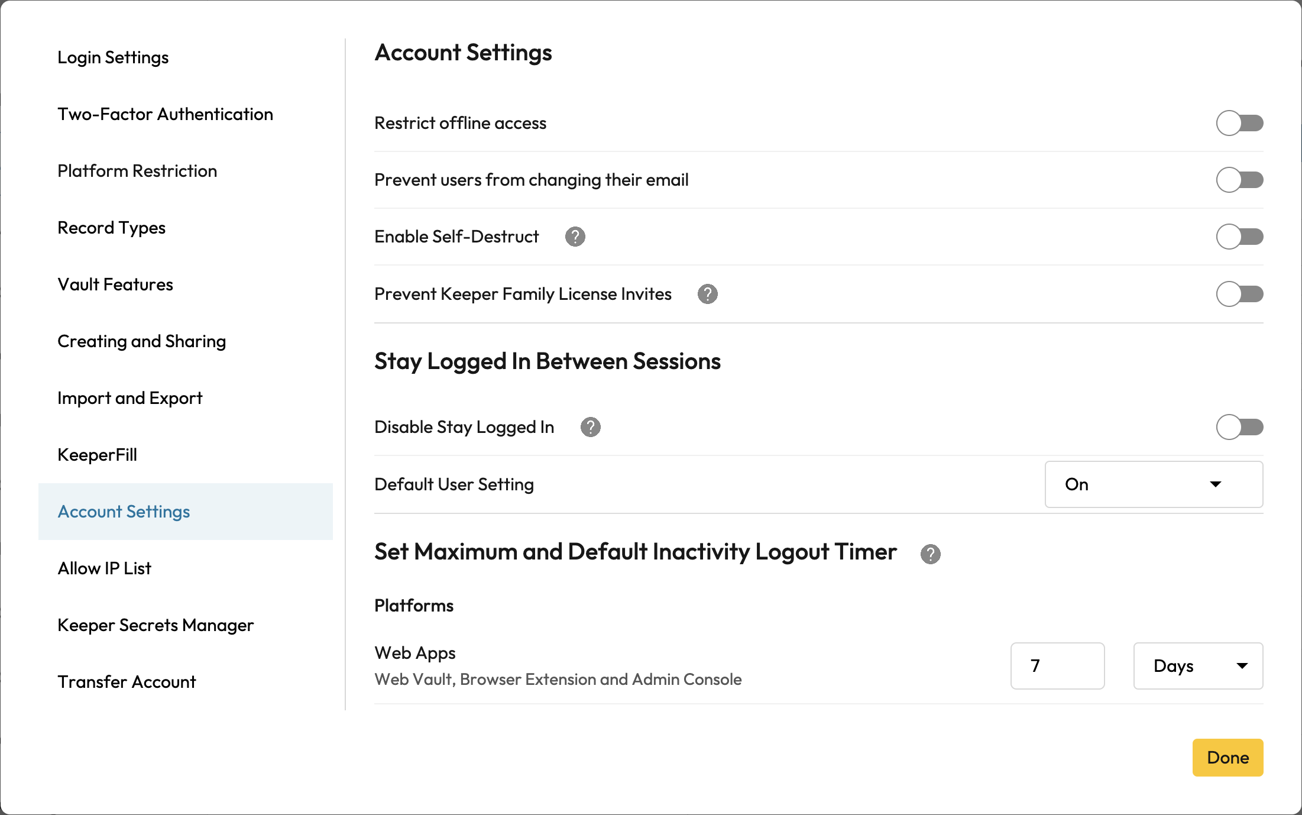Switch on Disable Stay Logged In
Viewport: 1302px width, 815px height.
pyautogui.click(x=1239, y=427)
